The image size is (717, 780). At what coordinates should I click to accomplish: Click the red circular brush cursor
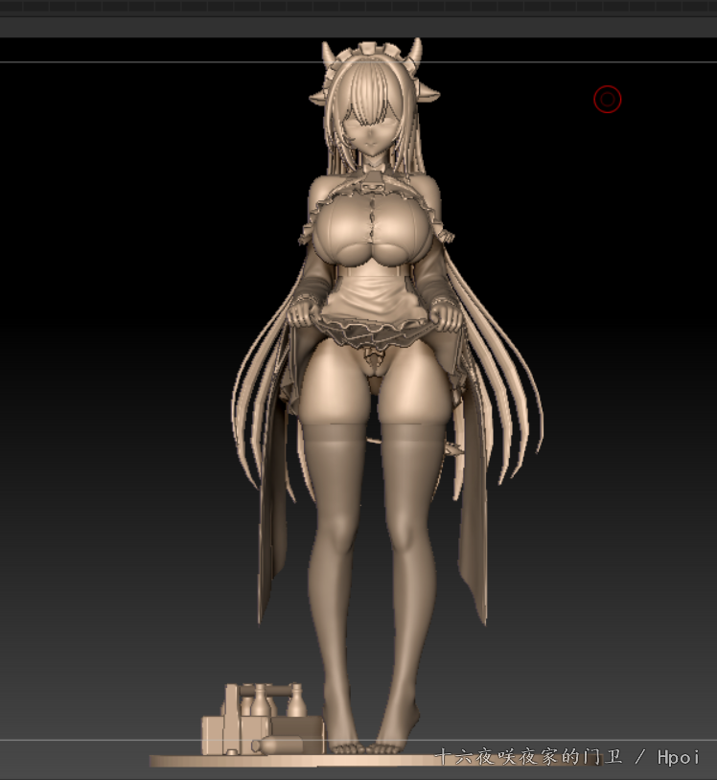[608, 99]
